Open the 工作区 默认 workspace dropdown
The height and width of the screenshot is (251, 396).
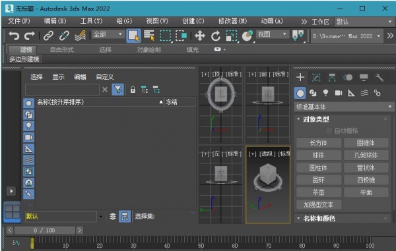[x=364, y=22]
